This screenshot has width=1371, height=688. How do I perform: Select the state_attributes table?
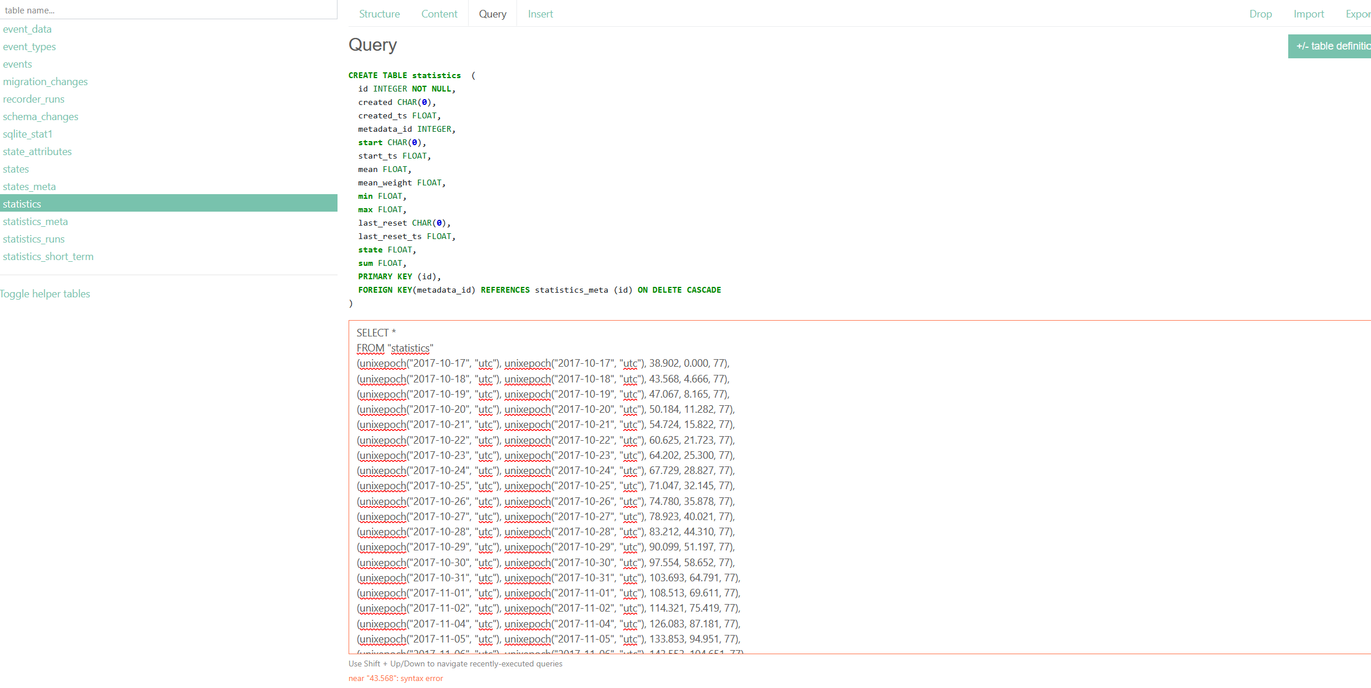(37, 152)
